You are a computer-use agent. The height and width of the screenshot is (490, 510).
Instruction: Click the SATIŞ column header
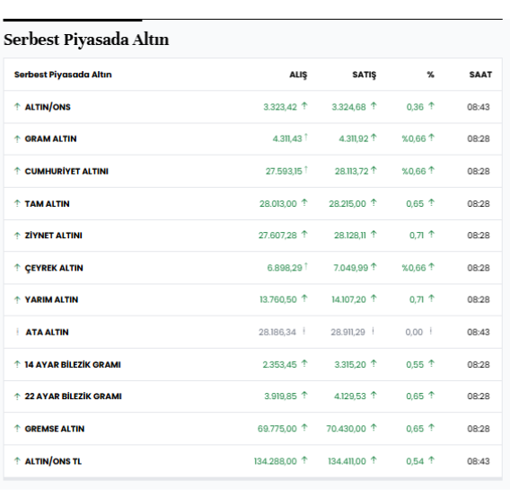[365, 75]
